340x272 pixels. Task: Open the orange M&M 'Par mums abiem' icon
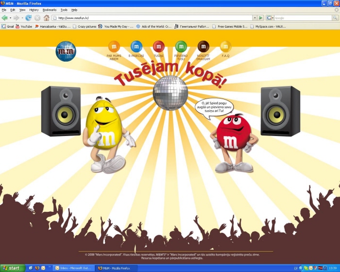(x=114, y=47)
